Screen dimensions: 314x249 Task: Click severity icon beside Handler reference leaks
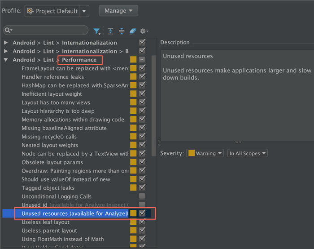pyautogui.click(x=133, y=77)
